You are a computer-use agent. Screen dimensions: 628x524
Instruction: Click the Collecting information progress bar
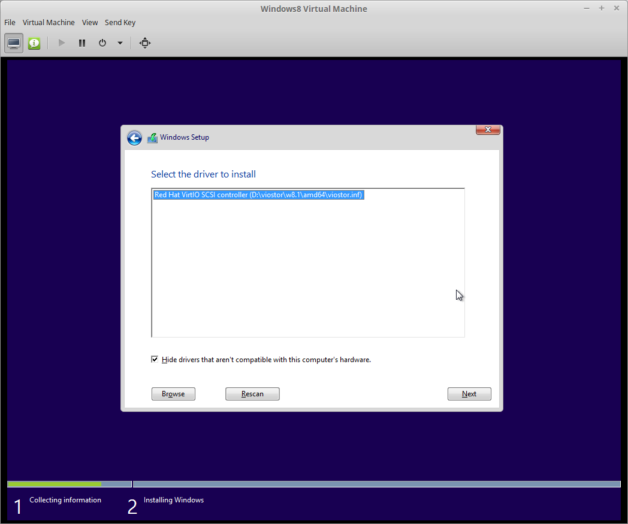[70, 484]
